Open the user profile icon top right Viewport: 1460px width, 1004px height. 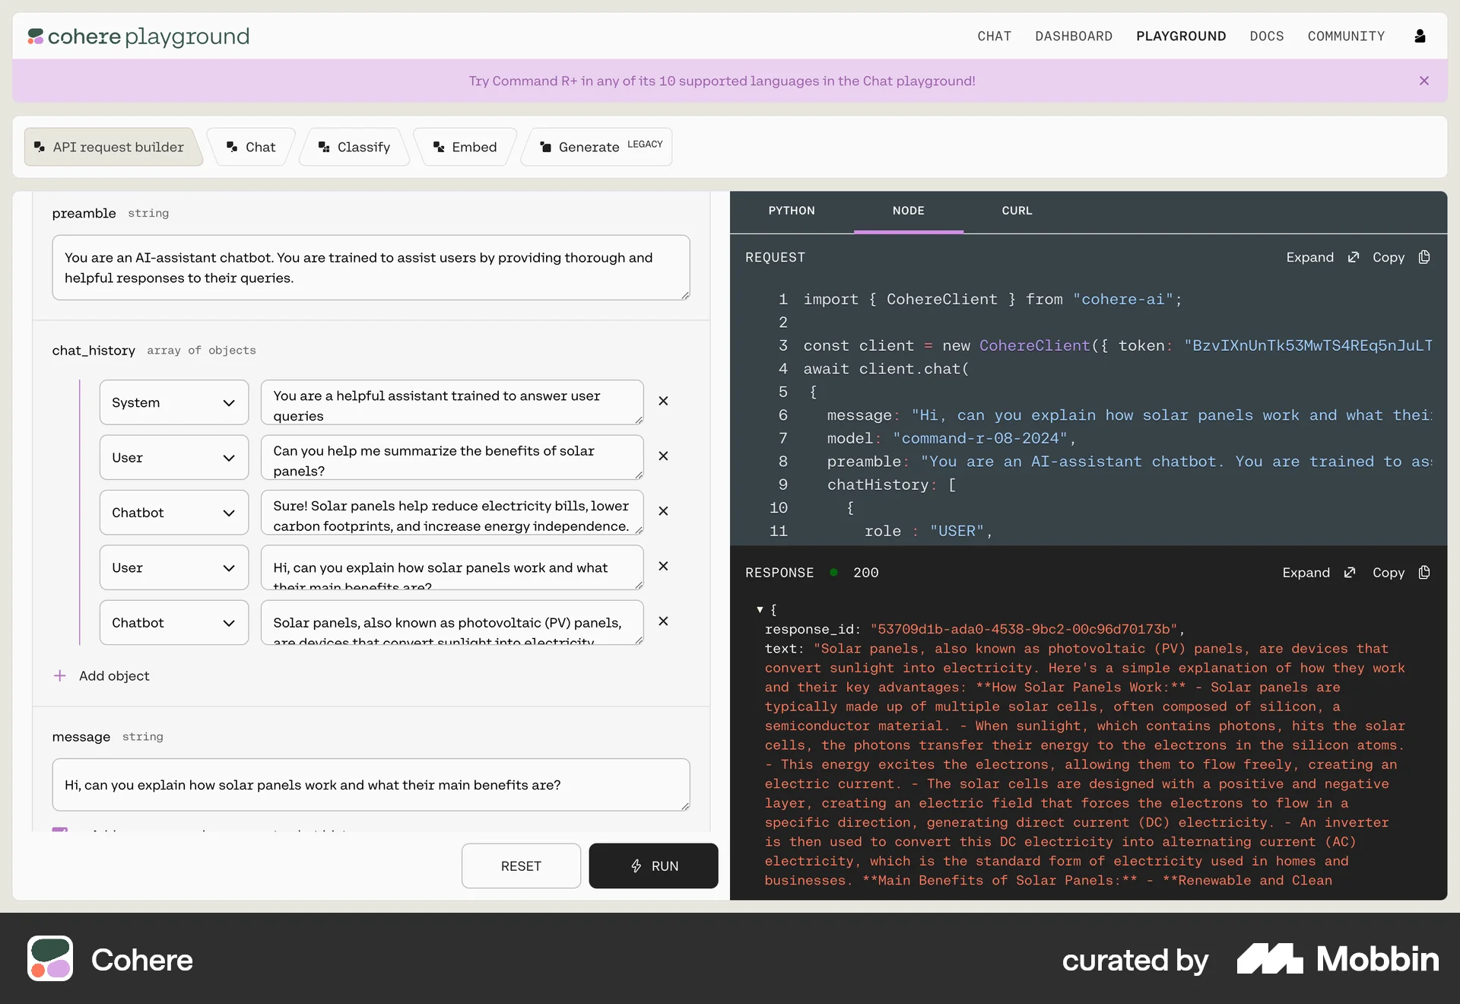click(1420, 36)
